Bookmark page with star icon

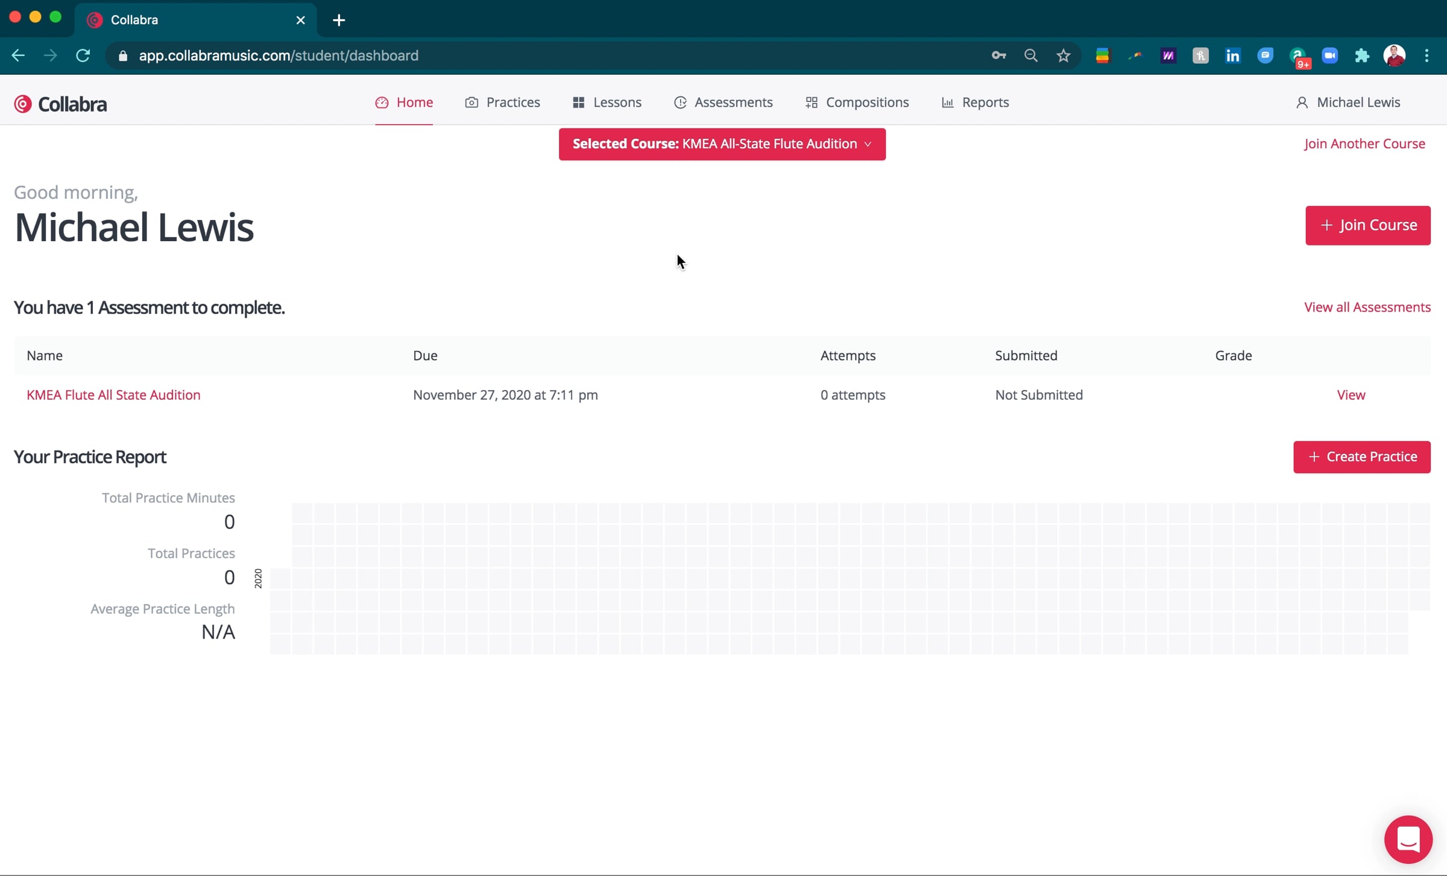point(1063,55)
